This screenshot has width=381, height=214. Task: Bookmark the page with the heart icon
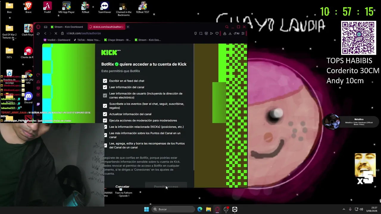point(217,34)
